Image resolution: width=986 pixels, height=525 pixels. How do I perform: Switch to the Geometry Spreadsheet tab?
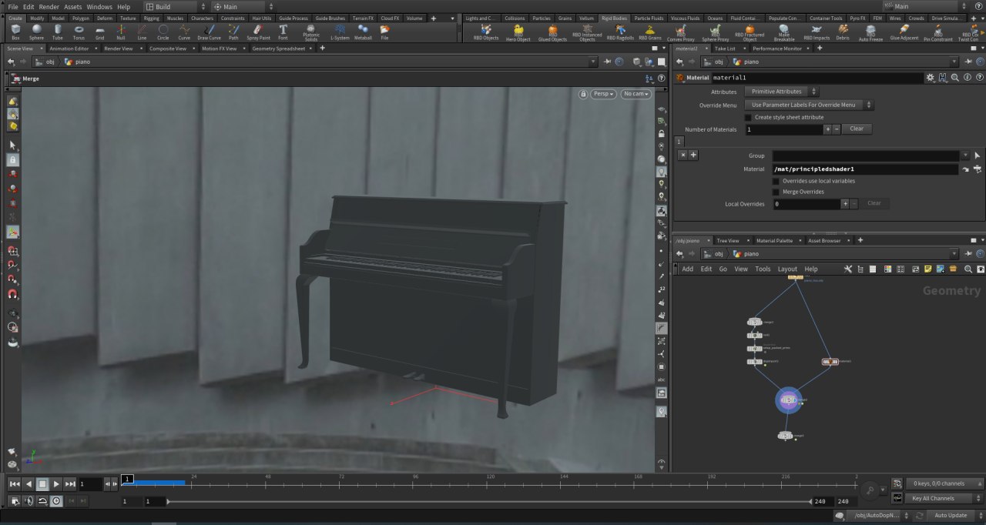click(278, 48)
